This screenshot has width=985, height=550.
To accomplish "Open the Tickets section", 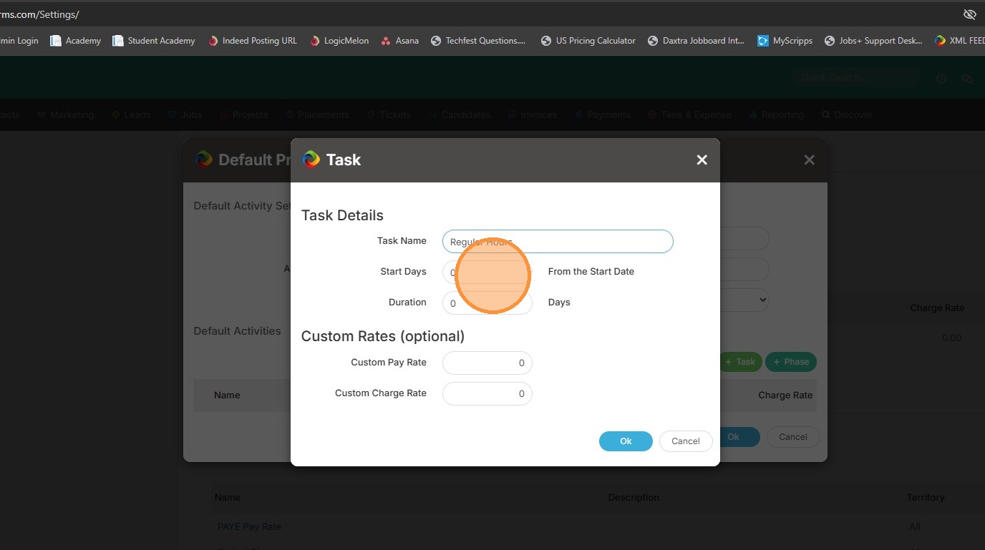I will pos(389,114).
